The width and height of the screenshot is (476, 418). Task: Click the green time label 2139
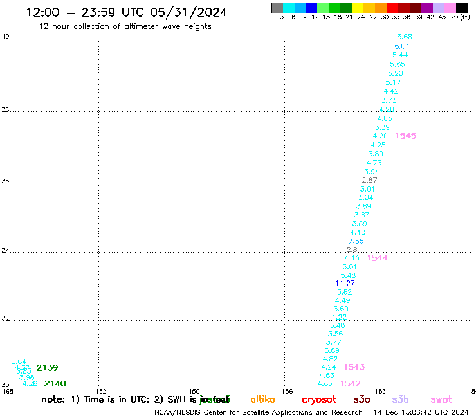tap(47, 368)
